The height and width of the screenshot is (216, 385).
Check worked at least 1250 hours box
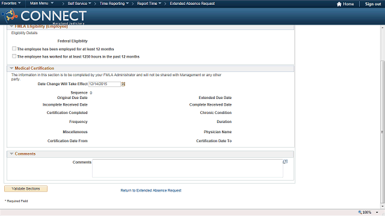[14, 56]
